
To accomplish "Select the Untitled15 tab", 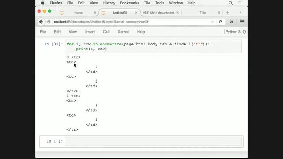I will pos(120,13).
